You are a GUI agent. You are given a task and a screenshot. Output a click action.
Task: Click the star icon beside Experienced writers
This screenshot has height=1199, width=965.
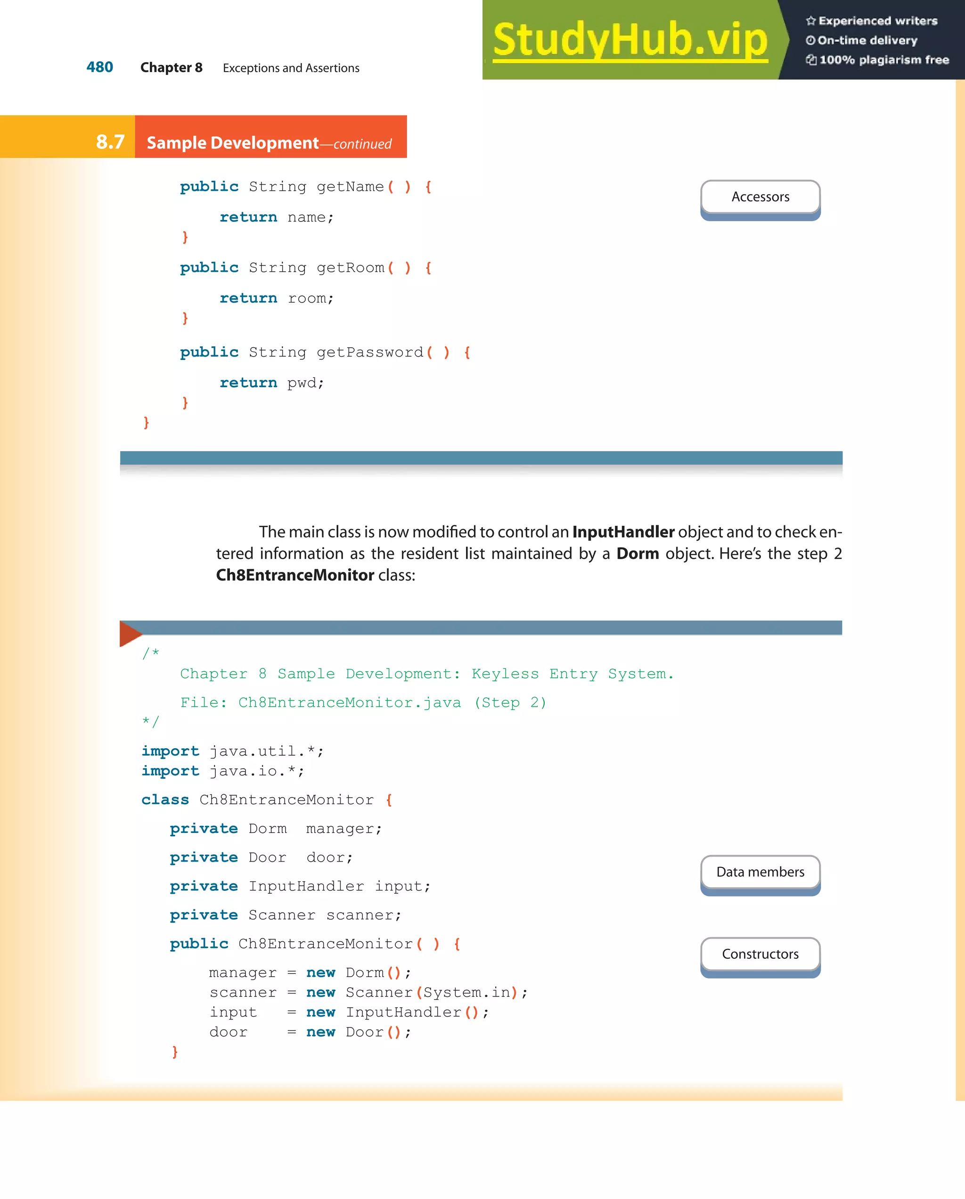pyautogui.click(x=810, y=21)
